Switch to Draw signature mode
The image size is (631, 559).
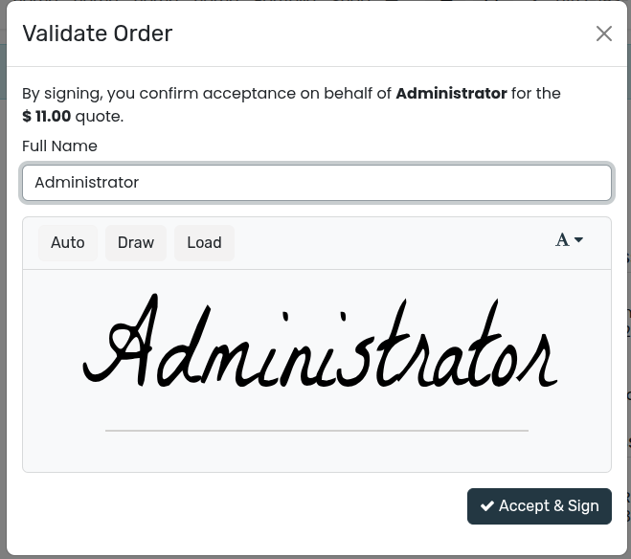click(136, 243)
